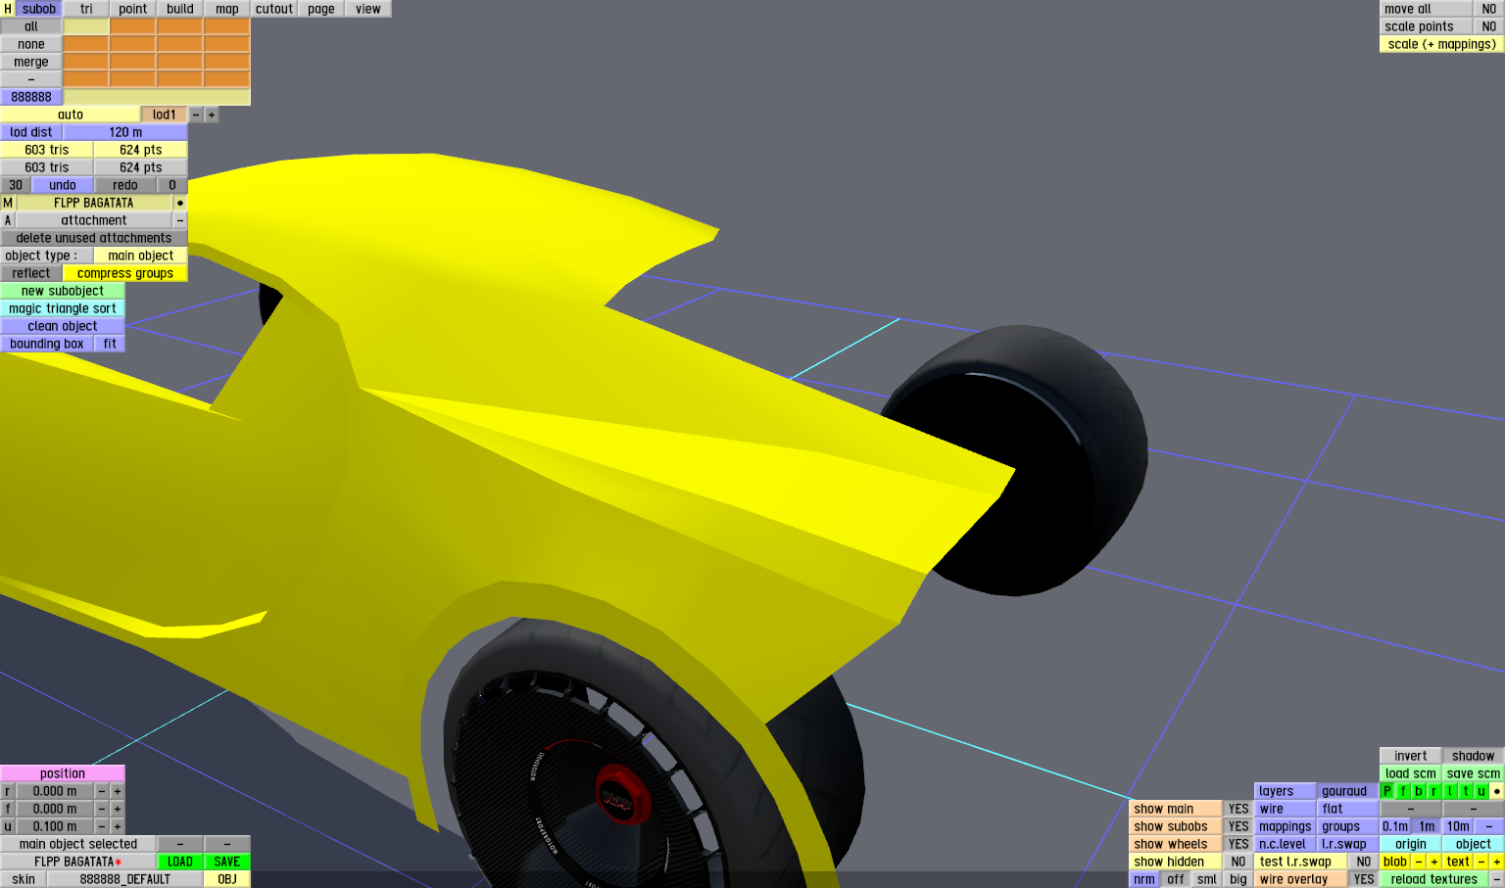Select the green P view button
Image resolution: width=1505 pixels, height=888 pixels.
[1387, 791]
